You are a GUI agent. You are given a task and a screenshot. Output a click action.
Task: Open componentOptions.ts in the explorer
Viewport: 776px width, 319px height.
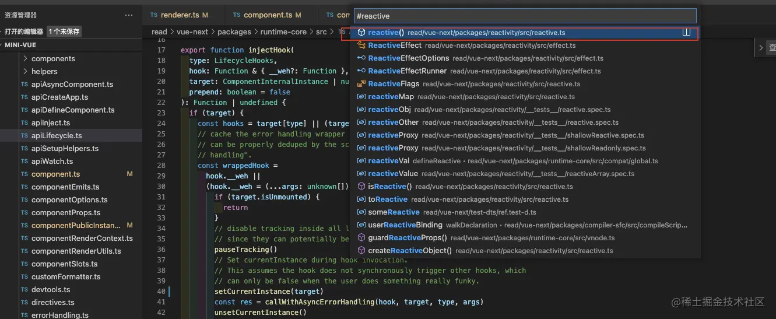(x=70, y=200)
